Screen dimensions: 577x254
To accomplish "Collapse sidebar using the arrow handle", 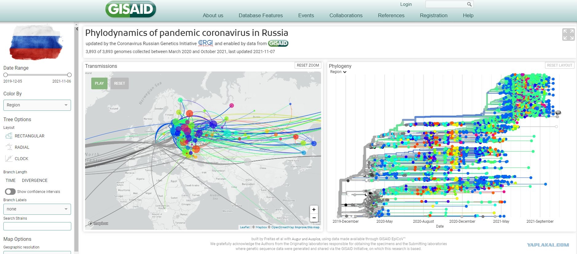I will coord(77,29).
